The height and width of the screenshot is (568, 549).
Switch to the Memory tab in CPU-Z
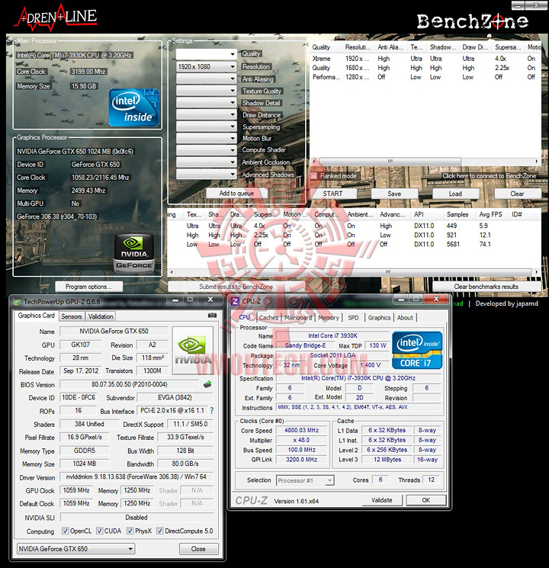[x=329, y=318]
